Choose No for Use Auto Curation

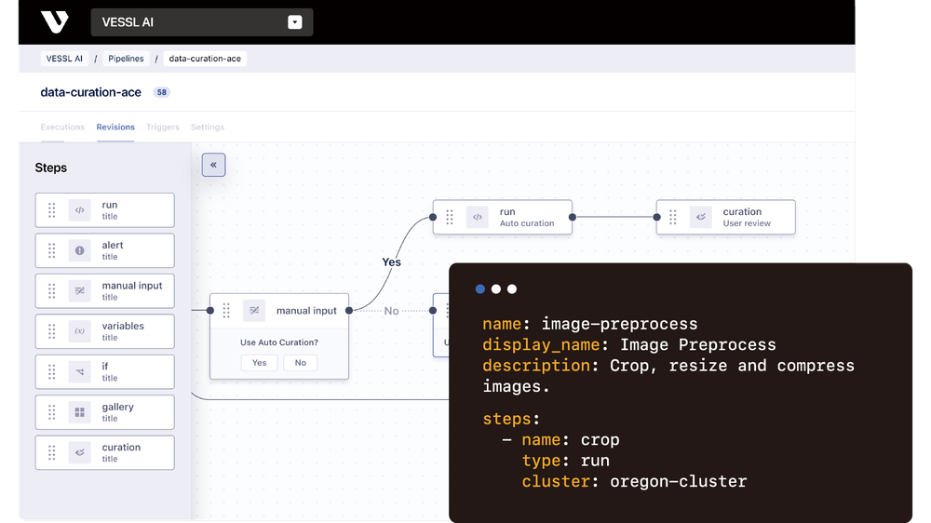click(x=301, y=363)
